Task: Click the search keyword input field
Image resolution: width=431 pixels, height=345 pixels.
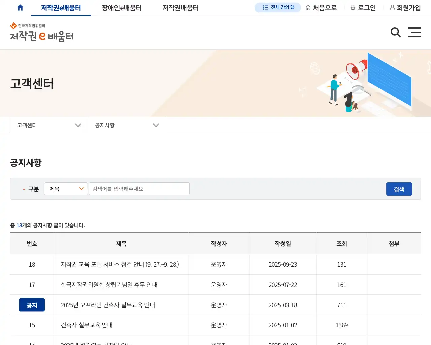Action: click(139, 189)
